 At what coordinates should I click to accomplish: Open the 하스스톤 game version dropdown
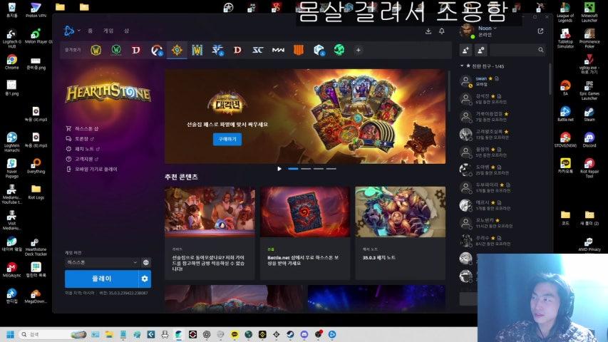tap(102, 262)
